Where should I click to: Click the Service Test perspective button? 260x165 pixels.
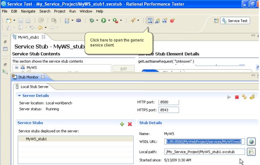point(235,21)
